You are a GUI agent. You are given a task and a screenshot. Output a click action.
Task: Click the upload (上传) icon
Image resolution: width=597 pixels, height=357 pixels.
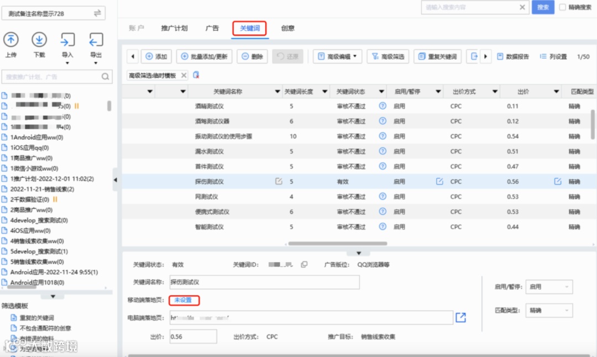pyautogui.click(x=11, y=40)
